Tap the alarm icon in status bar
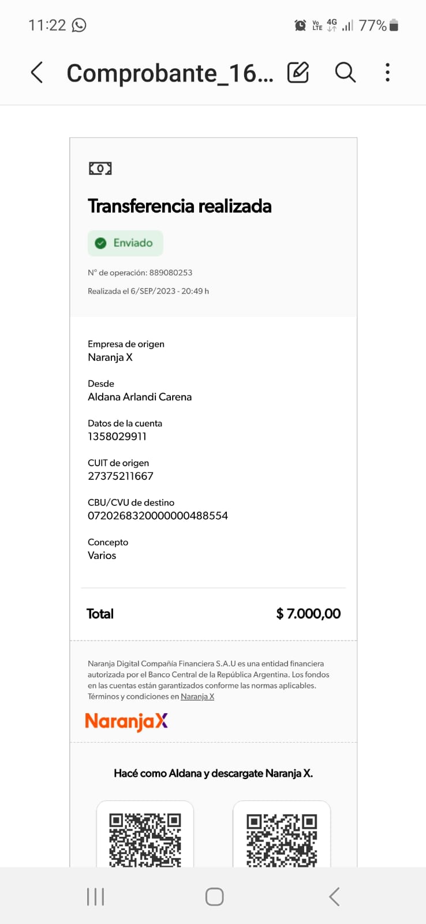 coord(300,25)
